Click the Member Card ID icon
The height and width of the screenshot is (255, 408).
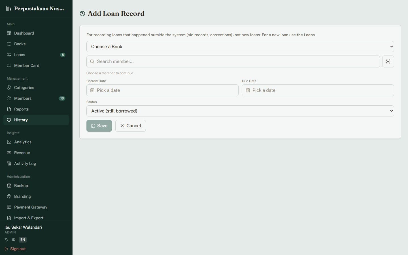9,65
